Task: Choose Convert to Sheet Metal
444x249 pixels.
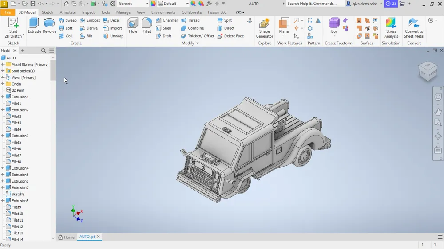Action: click(x=414, y=28)
